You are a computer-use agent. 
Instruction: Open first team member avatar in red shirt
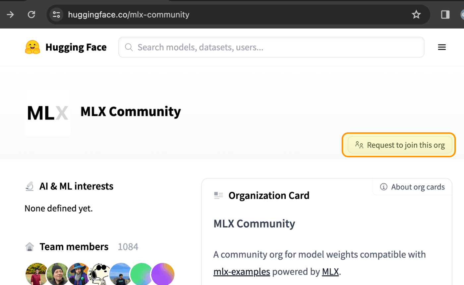[36, 274]
